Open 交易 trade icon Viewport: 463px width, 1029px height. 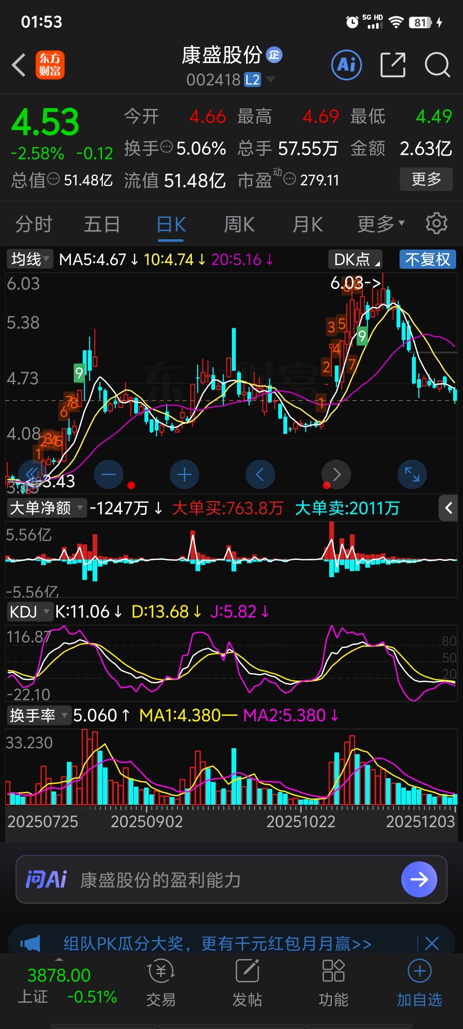[x=161, y=983]
